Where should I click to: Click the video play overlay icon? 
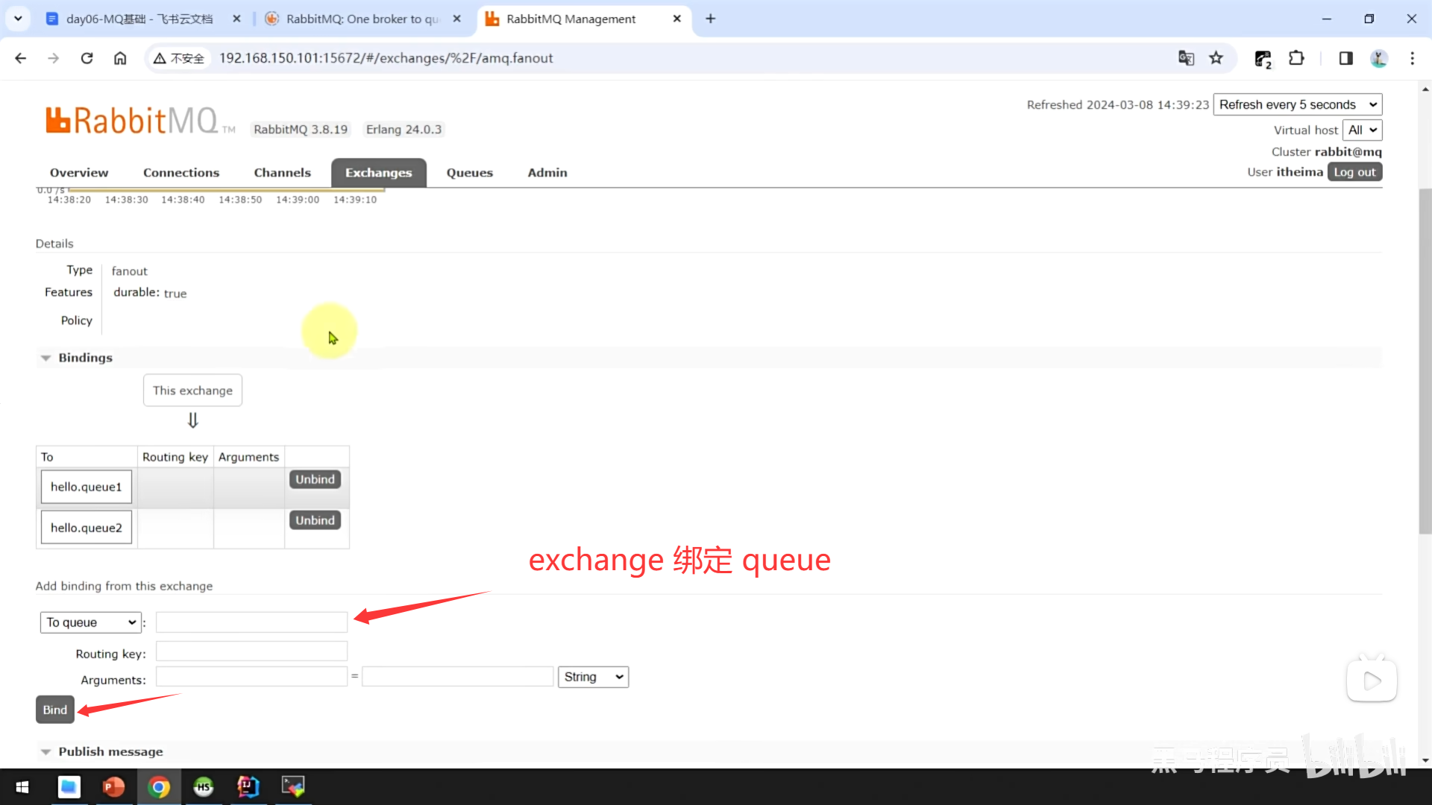click(x=1371, y=680)
